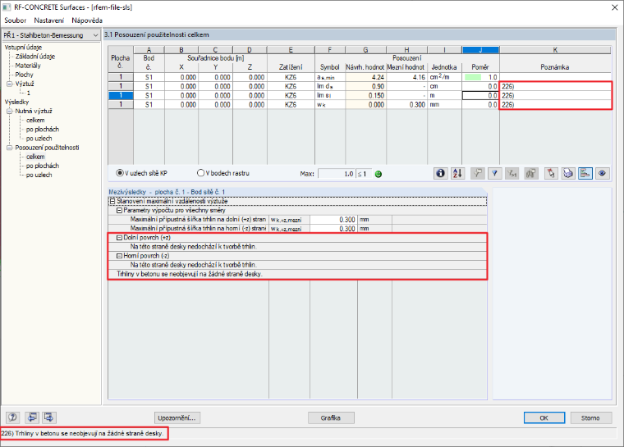Screen dimensions: 624x447
Task: Open the Nastavení menu
Action: tap(49, 21)
